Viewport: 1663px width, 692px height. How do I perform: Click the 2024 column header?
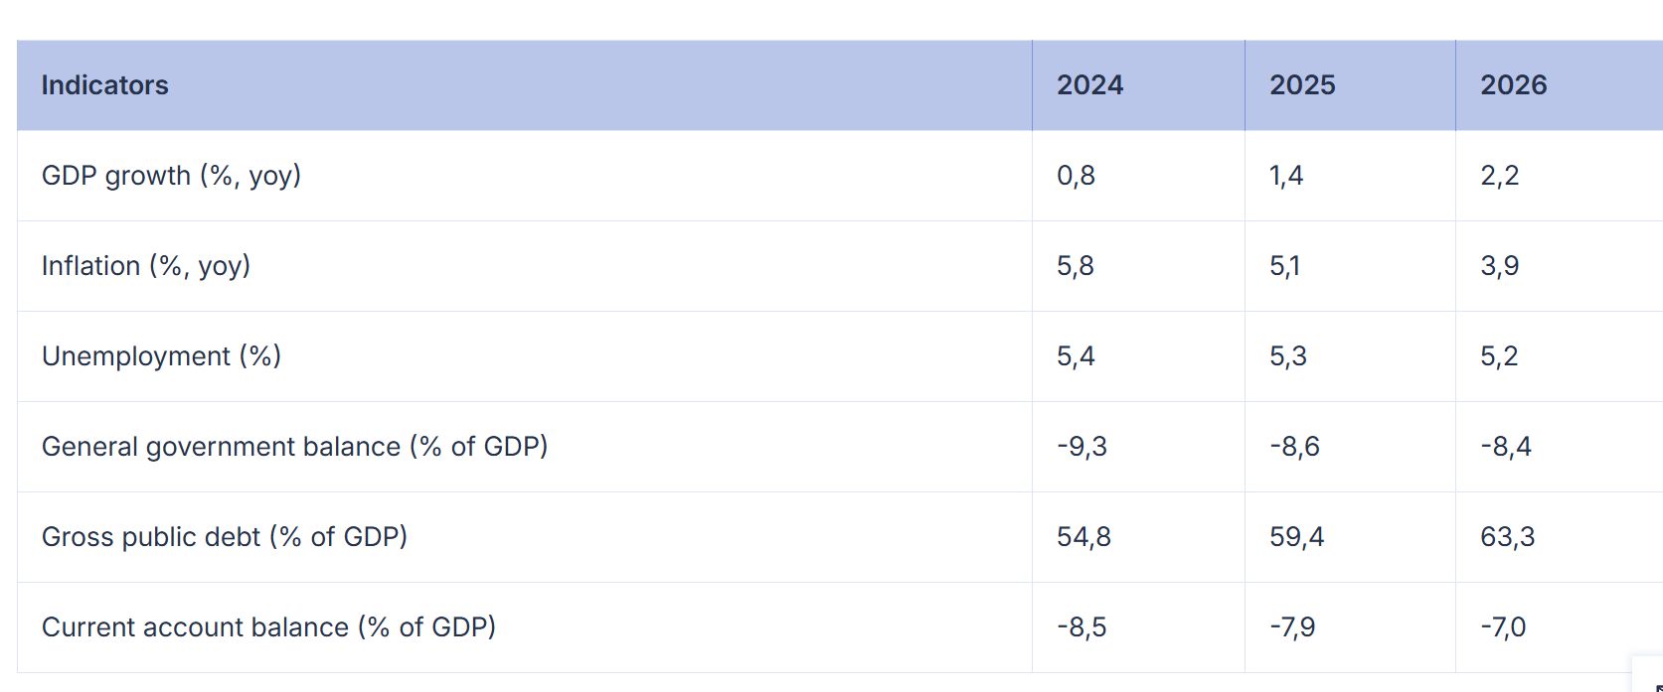1089,85
